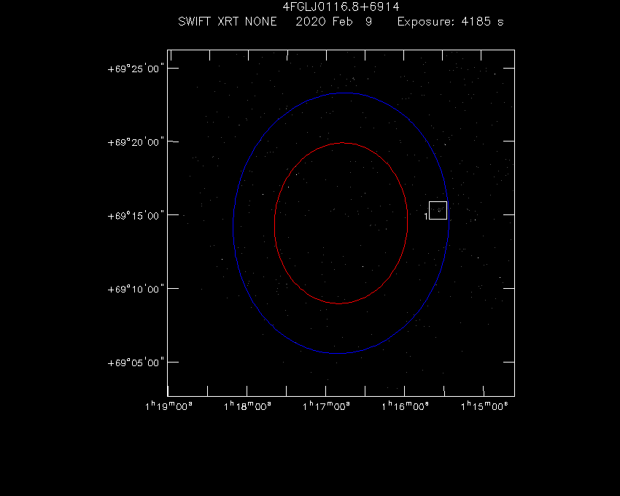Image resolution: width=620 pixels, height=496 pixels.
Task: Click right ascension label 1h15m00s
Action: point(484,406)
